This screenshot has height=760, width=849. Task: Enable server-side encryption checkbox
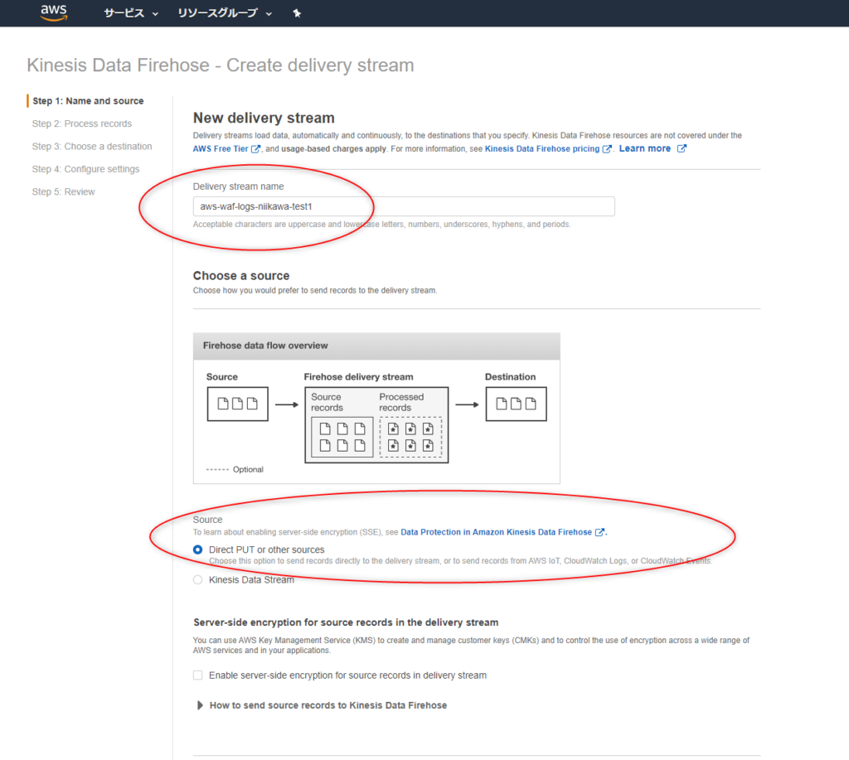(x=198, y=675)
